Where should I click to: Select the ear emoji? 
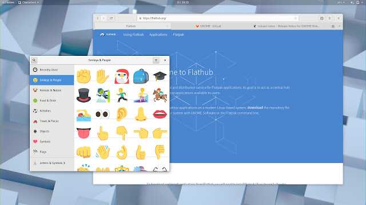pyautogui.click(x=122, y=114)
